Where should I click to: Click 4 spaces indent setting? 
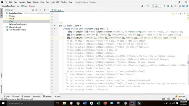pyautogui.click(x=181, y=99)
